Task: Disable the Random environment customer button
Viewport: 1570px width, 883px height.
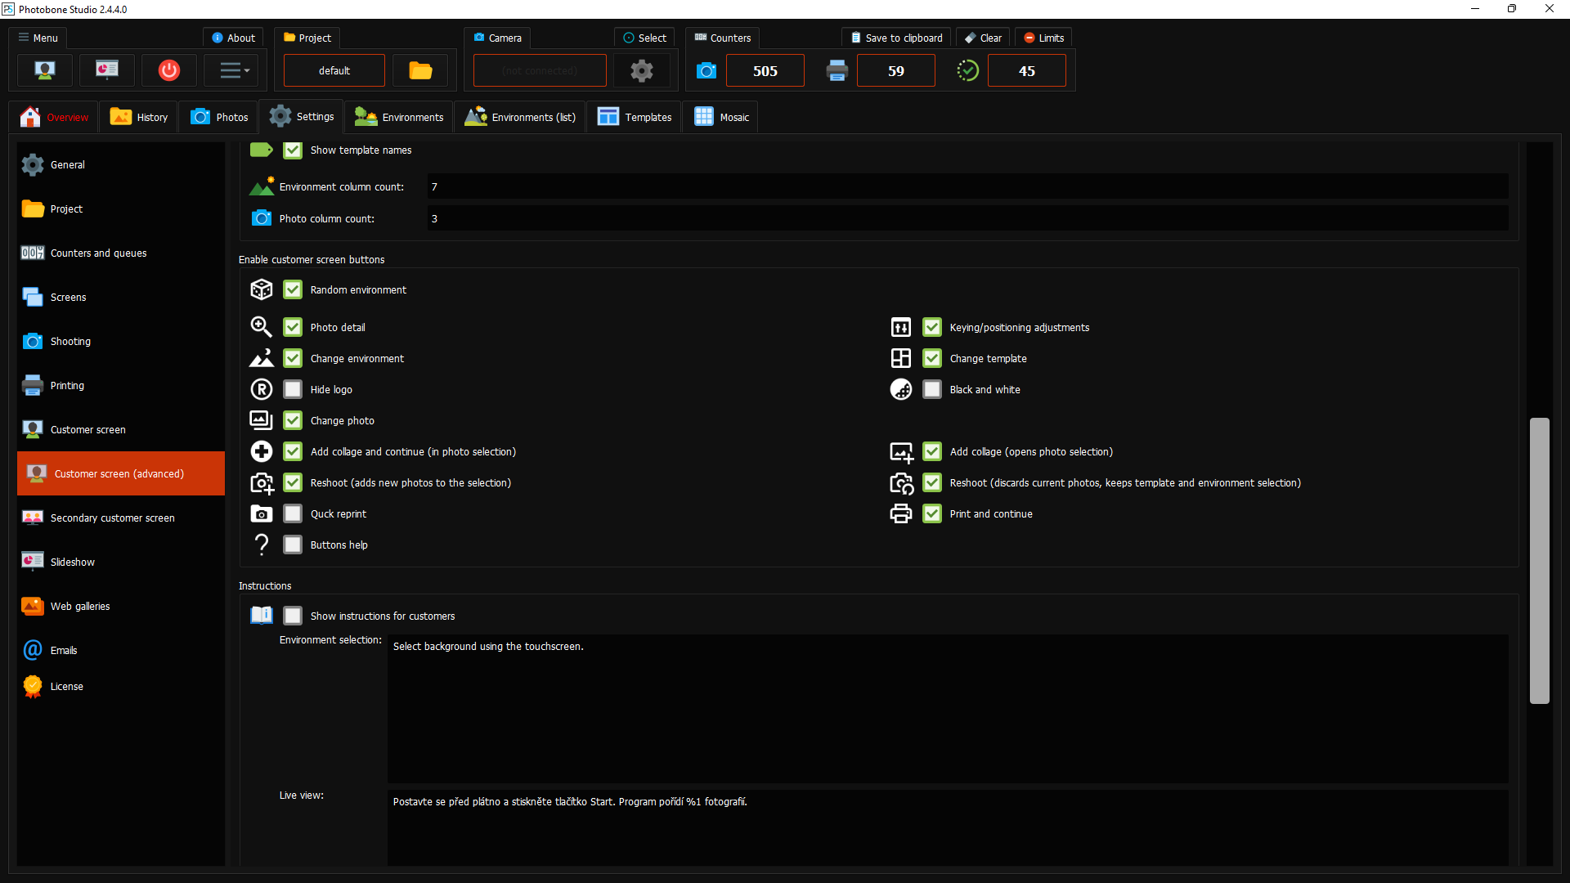Action: (292, 289)
